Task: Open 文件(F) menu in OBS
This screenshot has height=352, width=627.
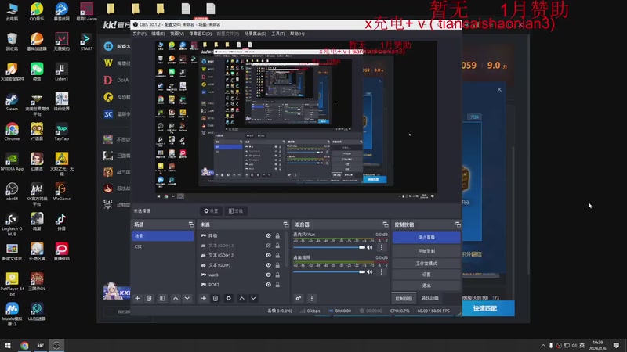Action: [x=140, y=34]
